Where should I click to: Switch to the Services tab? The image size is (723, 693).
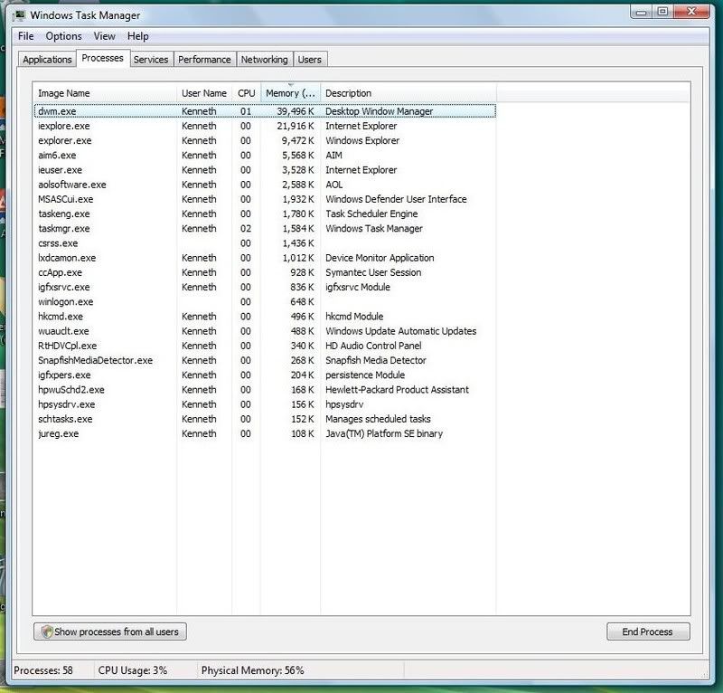point(151,60)
